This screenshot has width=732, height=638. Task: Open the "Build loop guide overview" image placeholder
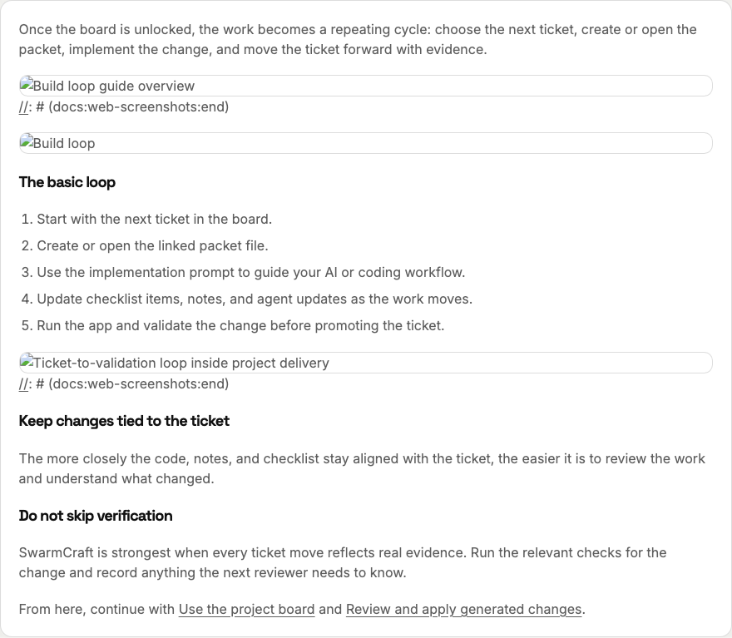(x=365, y=86)
